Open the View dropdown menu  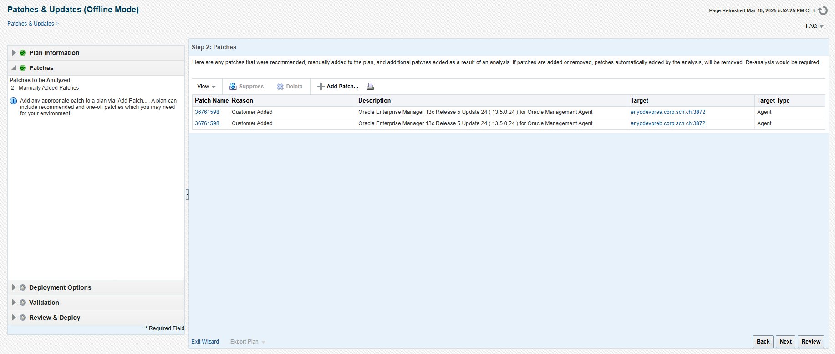[206, 87]
